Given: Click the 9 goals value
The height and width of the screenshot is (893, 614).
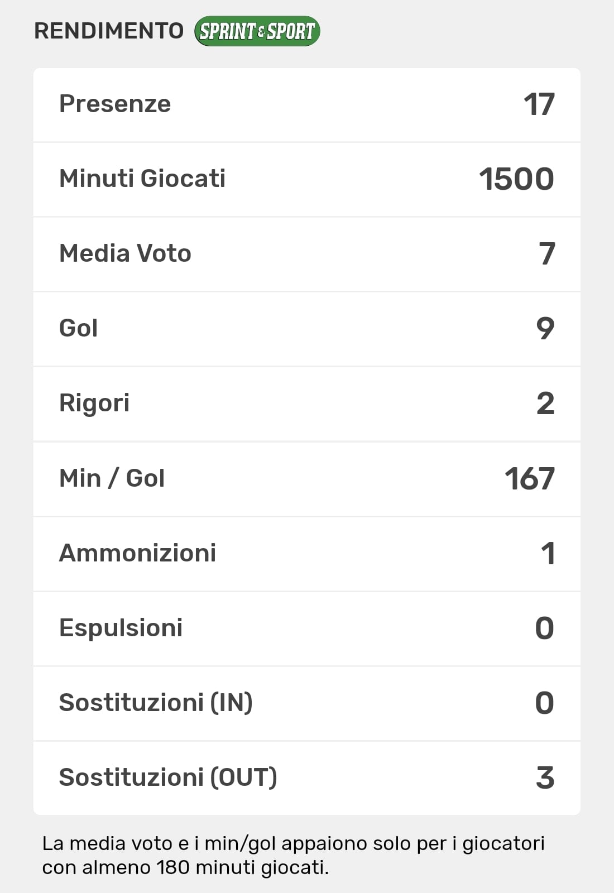Looking at the screenshot, I should point(545,328).
